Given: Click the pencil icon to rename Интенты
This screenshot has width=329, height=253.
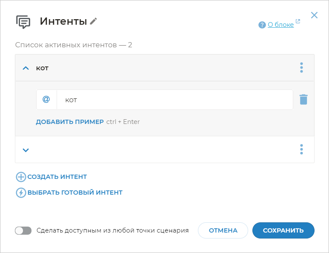Looking at the screenshot, I should point(94,21).
